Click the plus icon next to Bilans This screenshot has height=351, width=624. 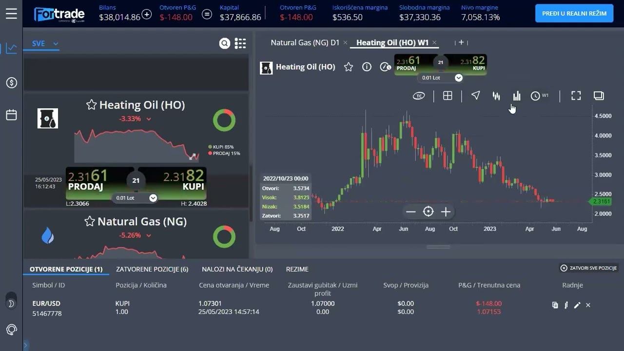tap(146, 15)
